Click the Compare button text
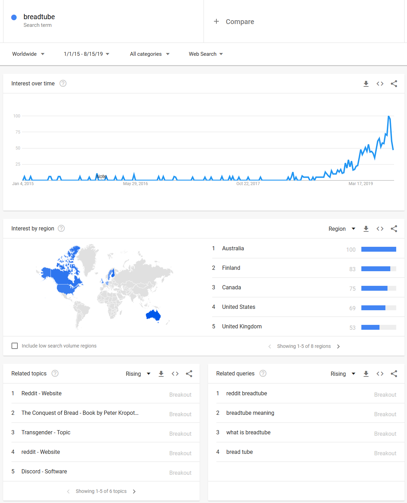This screenshot has width=407, height=503. pyautogui.click(x=240, y=22)
